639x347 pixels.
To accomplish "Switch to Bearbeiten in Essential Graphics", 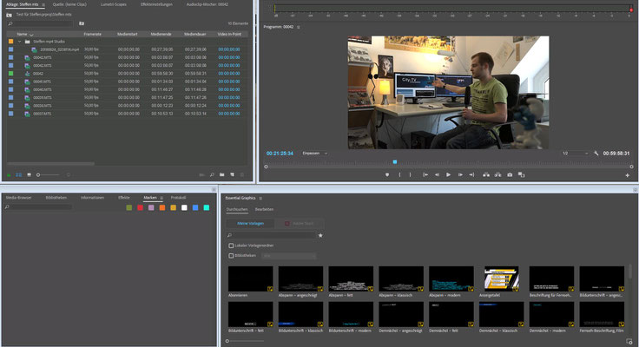I will tap(264, 209).
